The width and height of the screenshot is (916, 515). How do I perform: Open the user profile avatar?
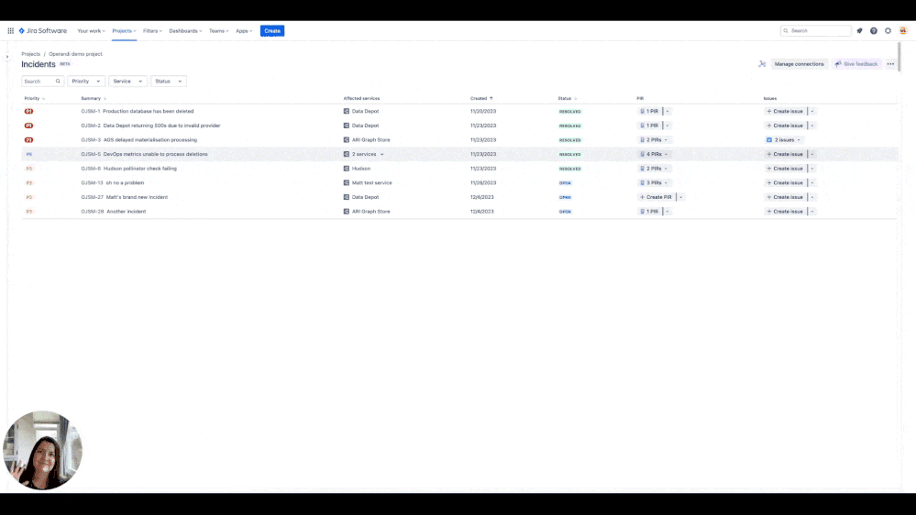(x=903, y=31)
